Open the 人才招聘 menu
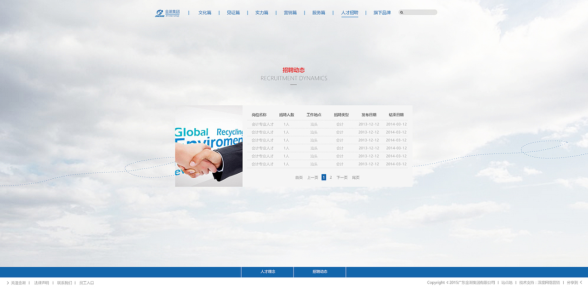 click(350, 13)
